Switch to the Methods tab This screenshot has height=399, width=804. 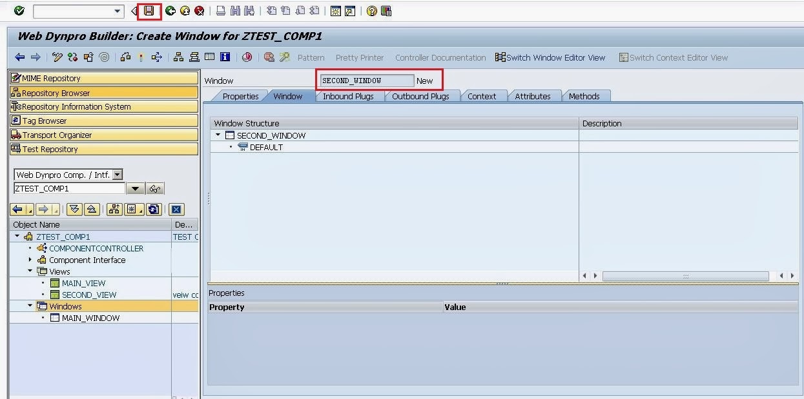(584, 96)
